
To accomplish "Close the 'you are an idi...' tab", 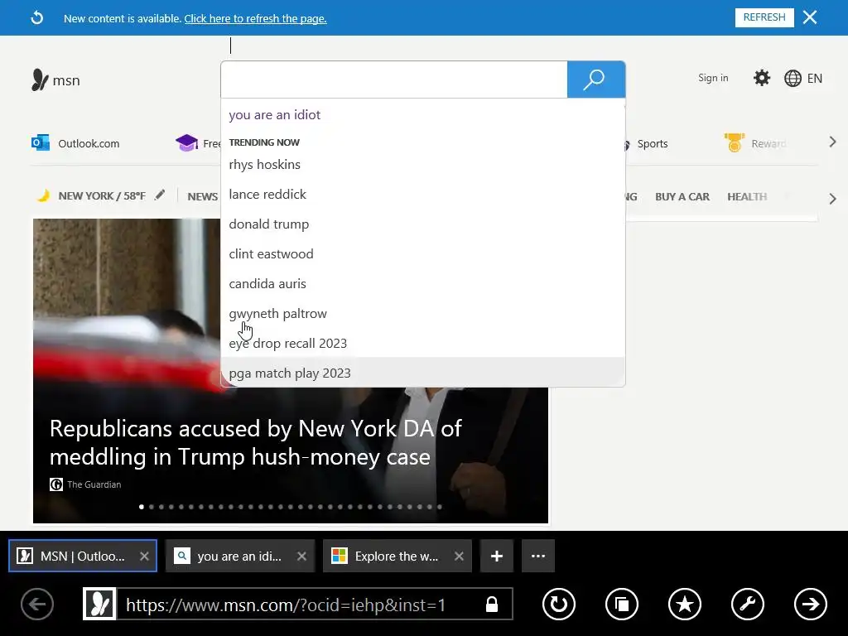I will point(301,556).
